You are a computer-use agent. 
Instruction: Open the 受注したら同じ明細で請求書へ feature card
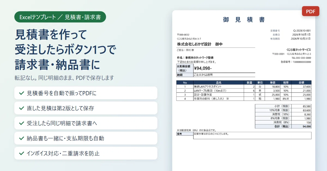[86, 123]
